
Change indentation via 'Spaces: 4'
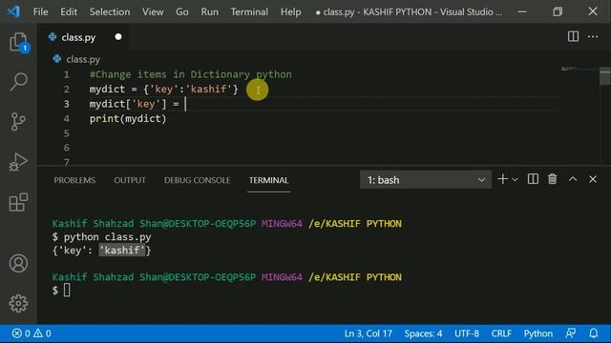point(423,333)
